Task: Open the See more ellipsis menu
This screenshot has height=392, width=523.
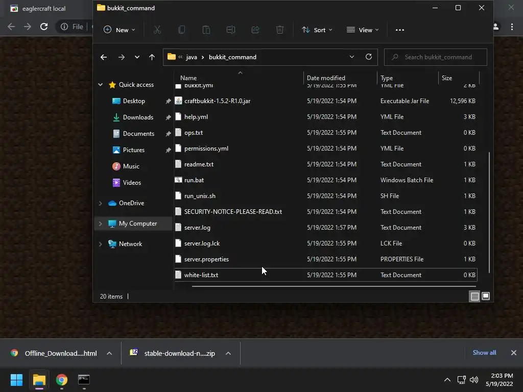Action: point(399,30)
